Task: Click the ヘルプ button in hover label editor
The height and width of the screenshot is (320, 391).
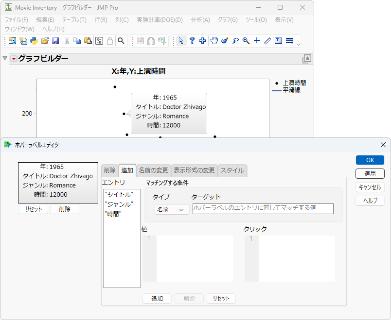Action: [370, 201]
